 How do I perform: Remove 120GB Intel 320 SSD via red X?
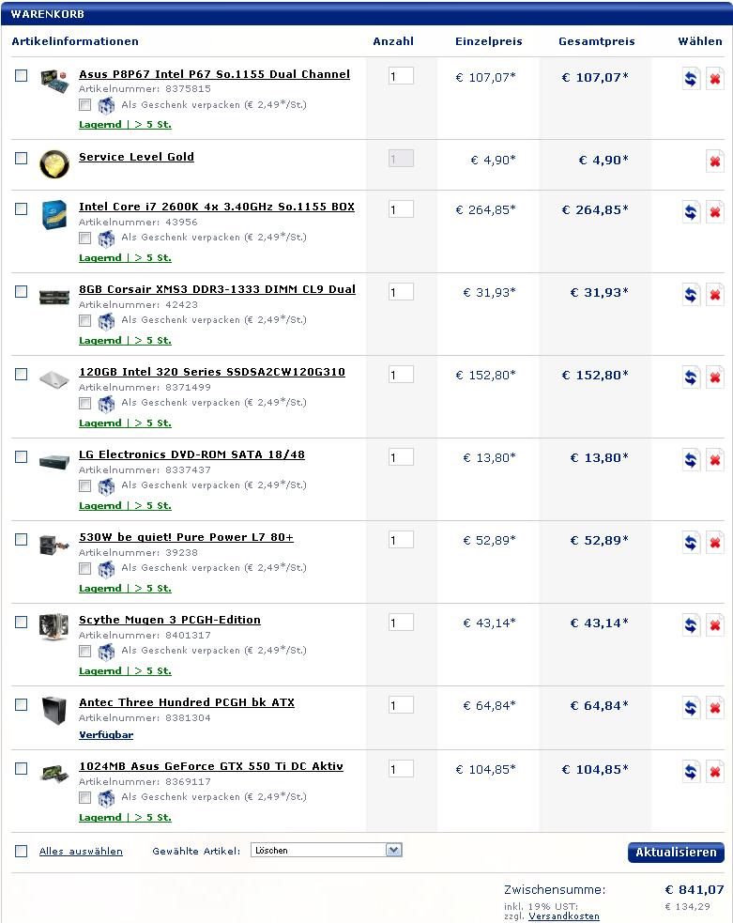(715, 377)
